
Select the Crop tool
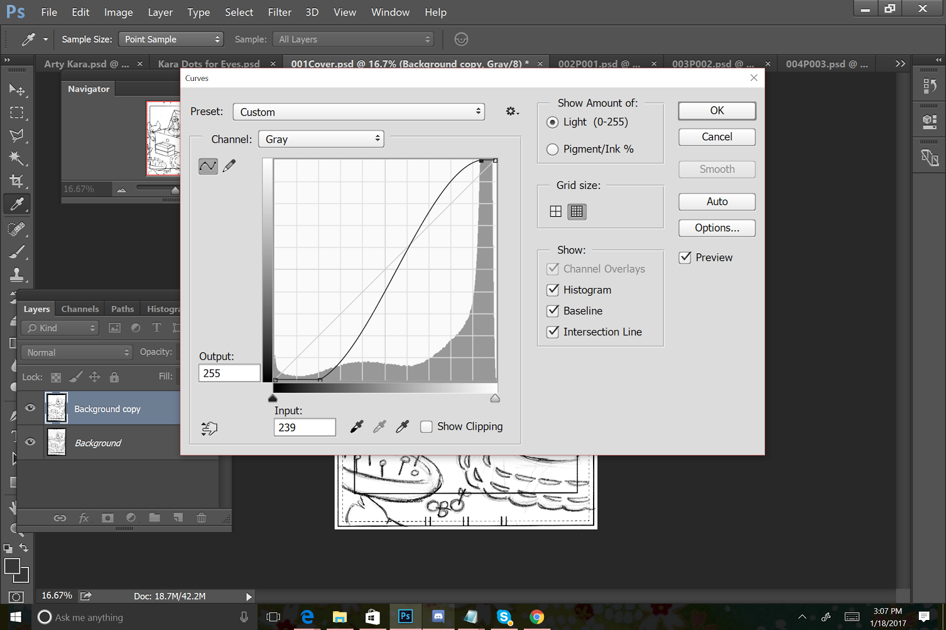click(17, 181)
